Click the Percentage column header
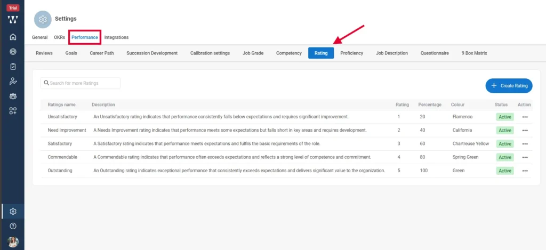The image size is (546, 250). tap(430, 105)
